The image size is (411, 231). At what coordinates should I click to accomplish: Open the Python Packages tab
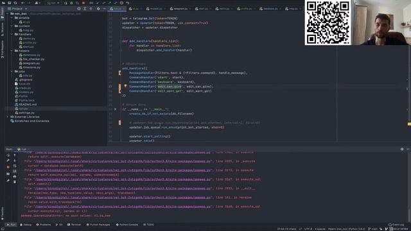(x=98, y=225)
